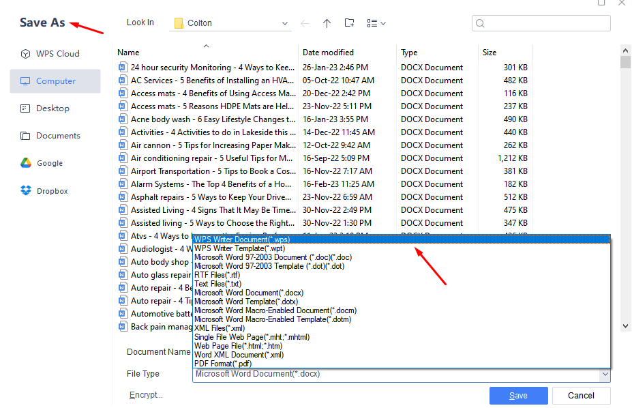The width and height of the screenshot is (632, 408).
Task: Click the Save button
Action: (x=518, y=396)
